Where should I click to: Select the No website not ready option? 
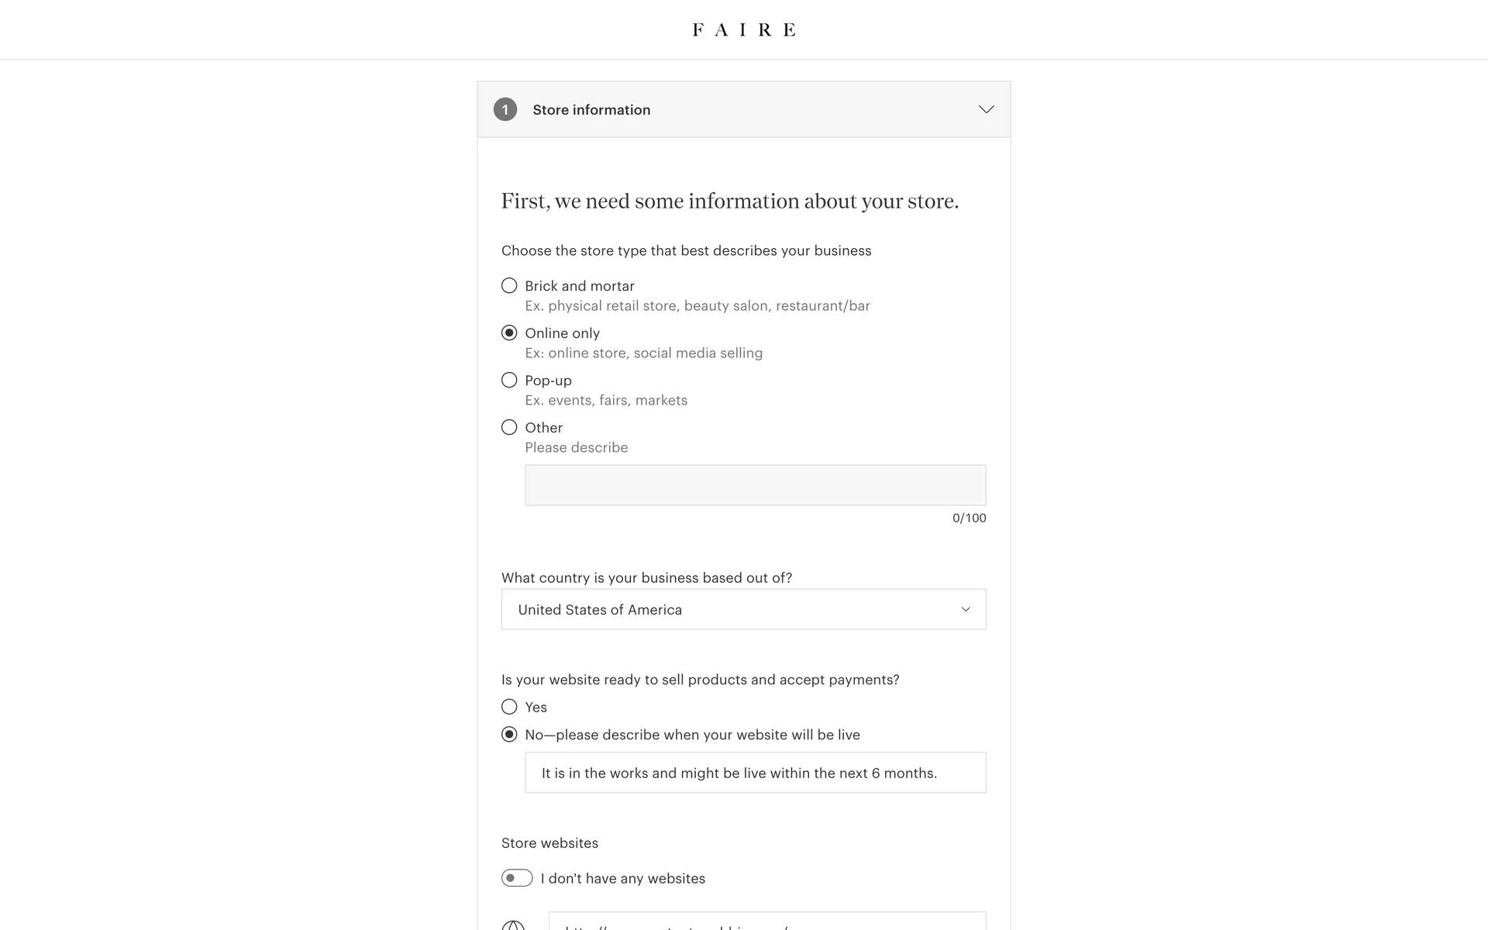[x=509, y=735]
